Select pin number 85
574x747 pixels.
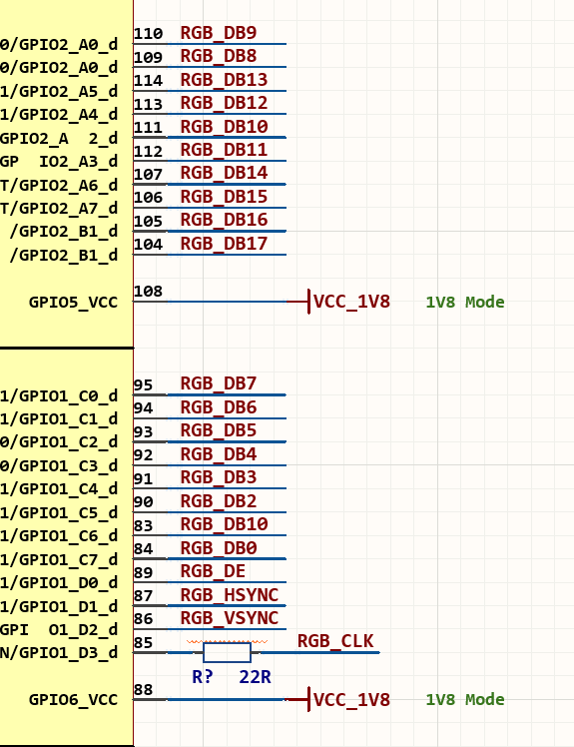(x=143, y=643)
